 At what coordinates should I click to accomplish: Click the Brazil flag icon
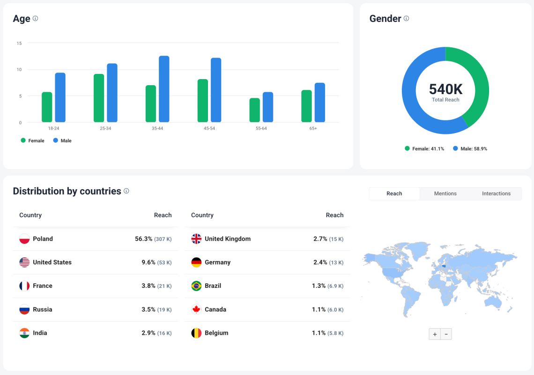(196, 286)
